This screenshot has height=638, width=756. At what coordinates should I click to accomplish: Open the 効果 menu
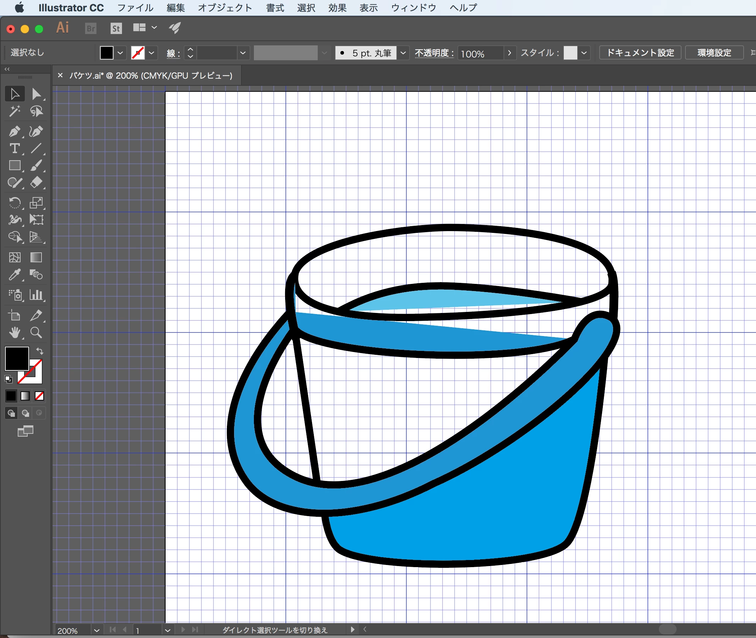337,7
